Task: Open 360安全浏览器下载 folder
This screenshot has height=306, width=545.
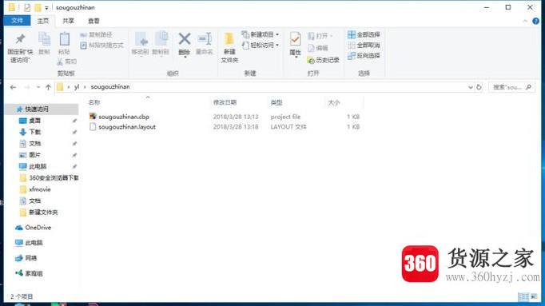Action: click(x=49, y=178)
